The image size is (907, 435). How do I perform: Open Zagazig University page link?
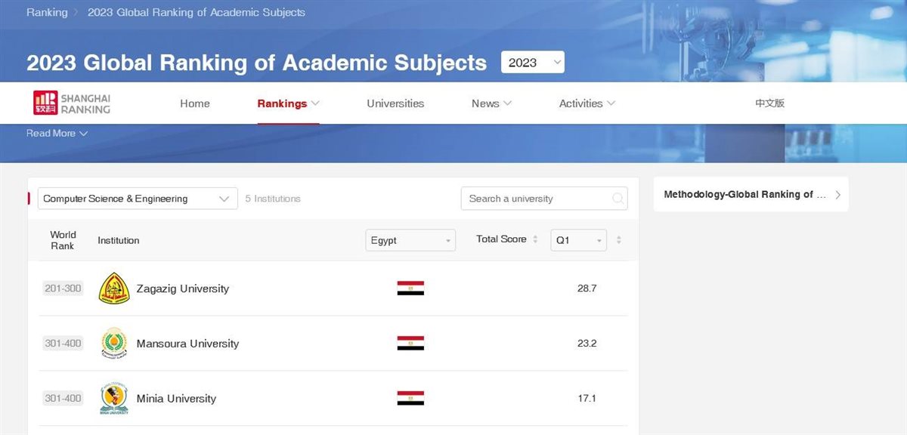pos(182,288)
